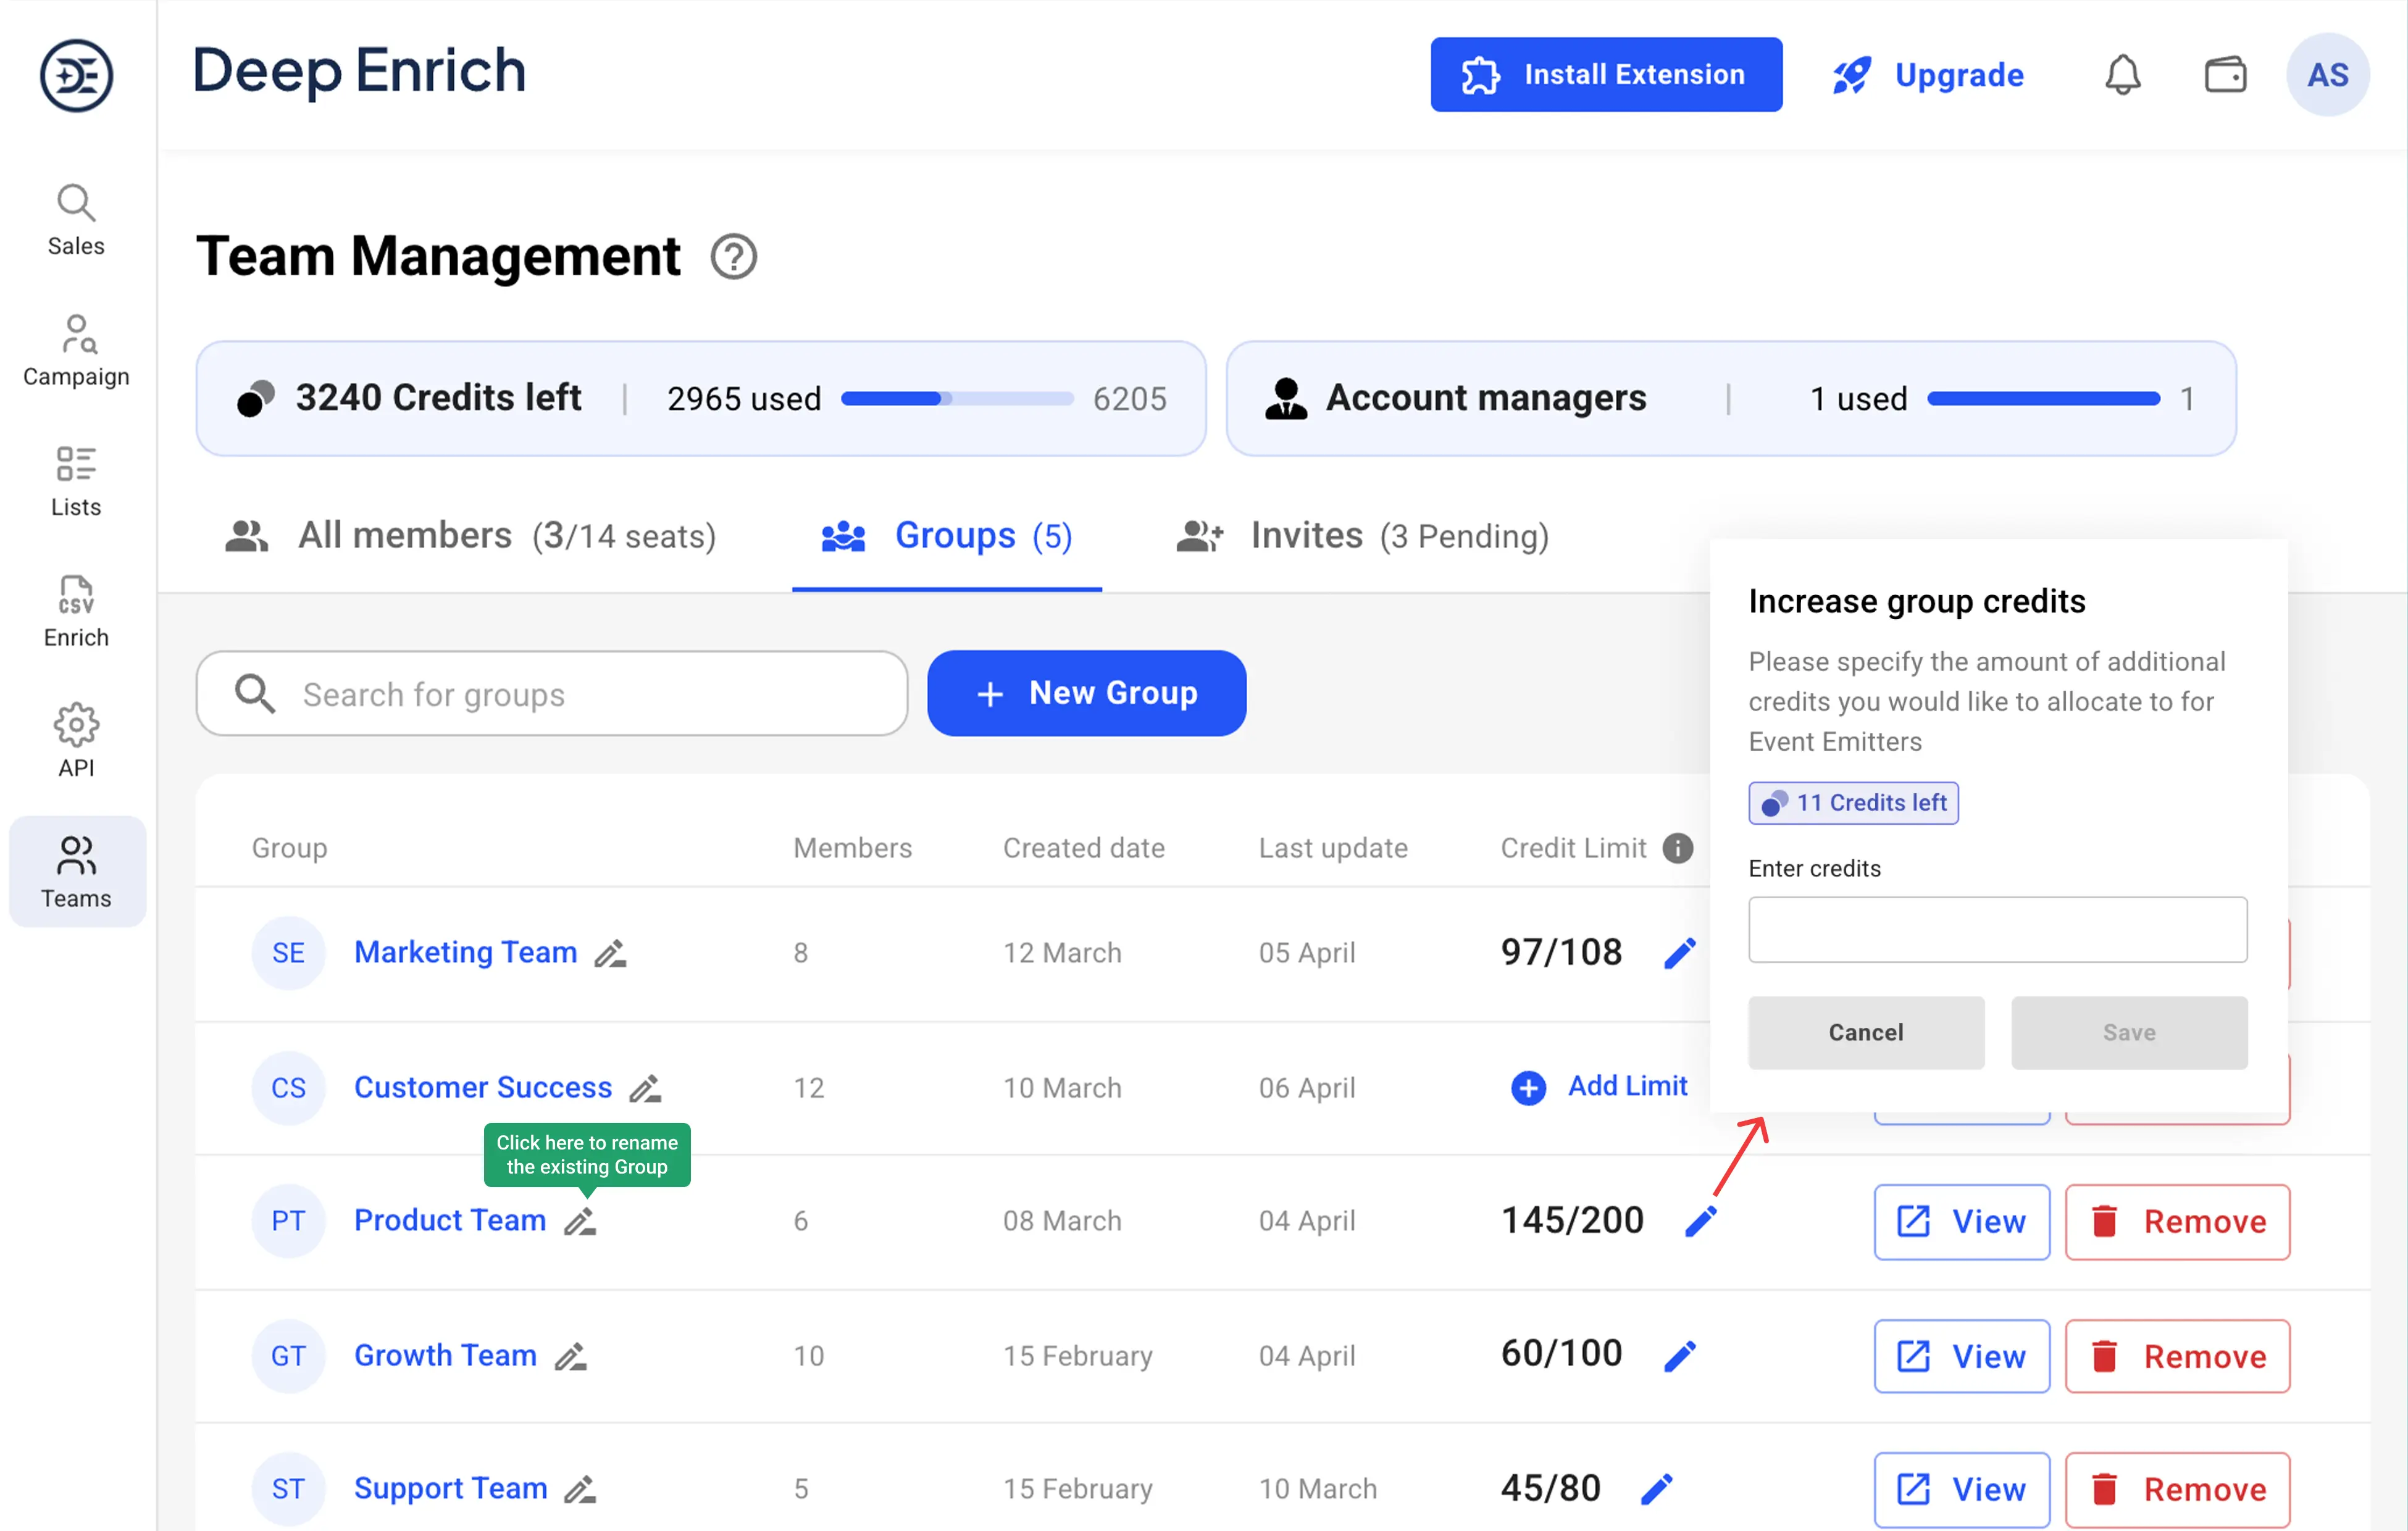The image size is (2408, 1531).
Task: Switch to Invites tab
Action: (1362, 536)
